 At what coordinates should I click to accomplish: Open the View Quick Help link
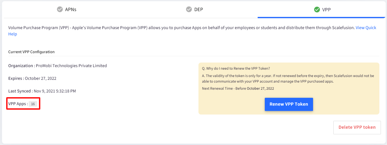click(366, 28)
